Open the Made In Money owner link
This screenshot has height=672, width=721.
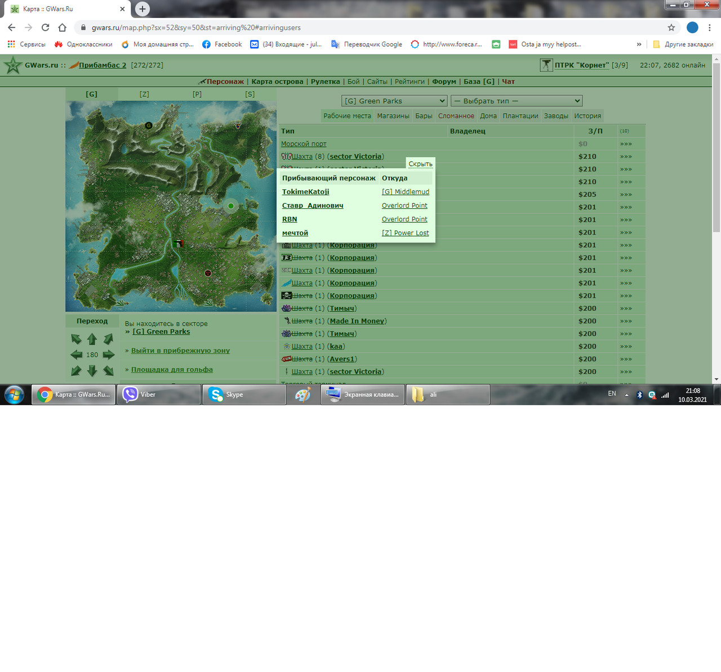357,321
